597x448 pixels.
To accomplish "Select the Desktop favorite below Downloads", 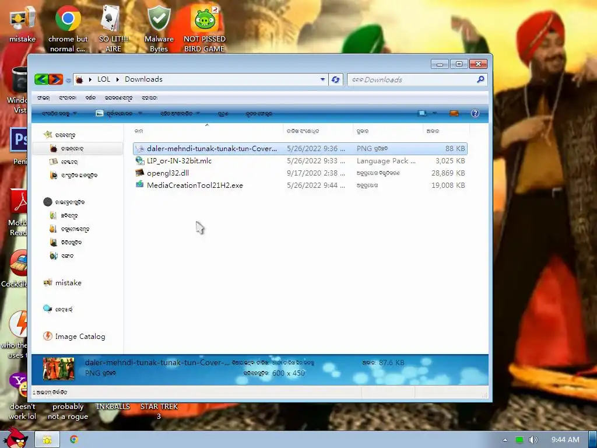I will [x=64, y=162].
